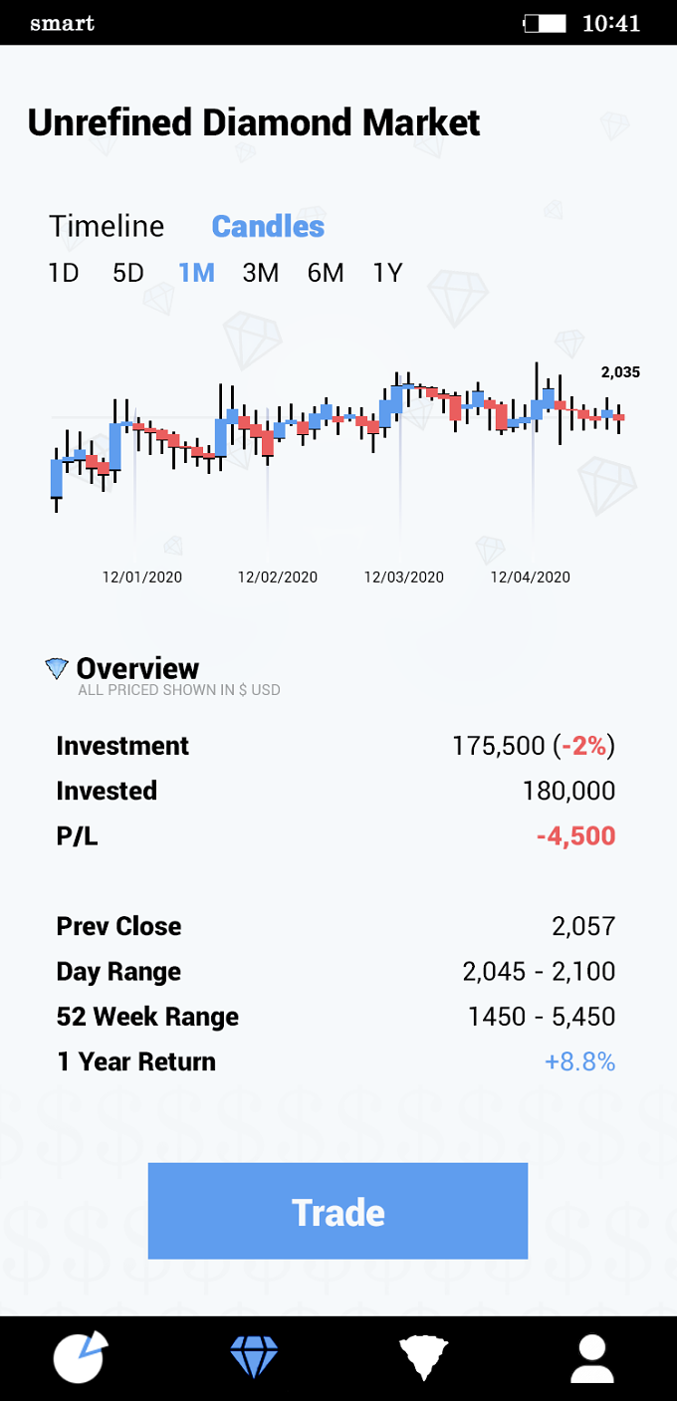Switch chart to Candles view
This screenshot has width=677, height=1401.
coord(268,226)
